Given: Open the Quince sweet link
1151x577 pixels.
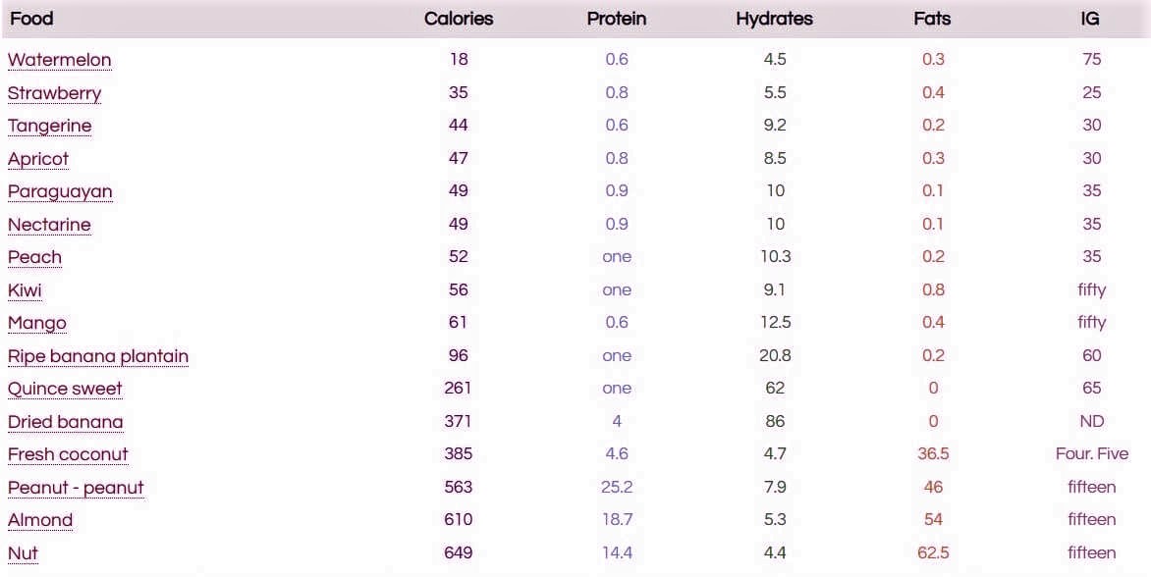Looking at the screenshot, I should tap(66, 389).
